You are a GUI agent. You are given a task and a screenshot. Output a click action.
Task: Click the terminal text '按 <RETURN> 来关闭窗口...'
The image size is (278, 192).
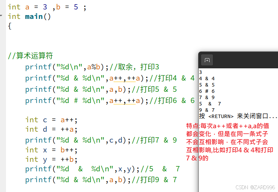point(238,116)
